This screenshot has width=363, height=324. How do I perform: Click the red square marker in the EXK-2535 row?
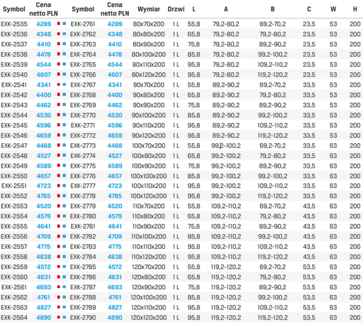tap(58, 24)
